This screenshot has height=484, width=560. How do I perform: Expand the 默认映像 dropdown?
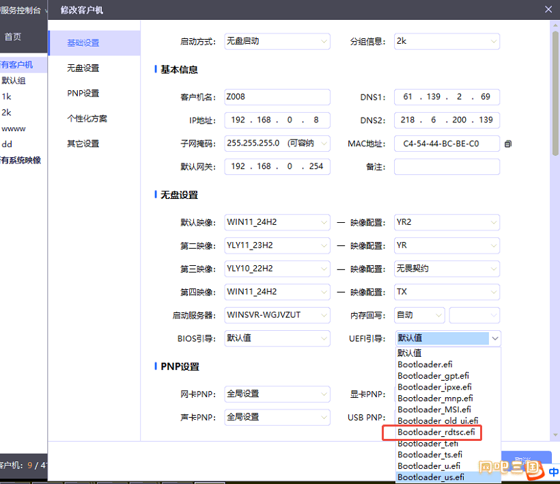(277, 222)
